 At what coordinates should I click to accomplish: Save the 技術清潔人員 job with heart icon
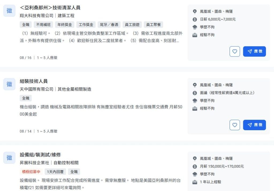(235, 51)
